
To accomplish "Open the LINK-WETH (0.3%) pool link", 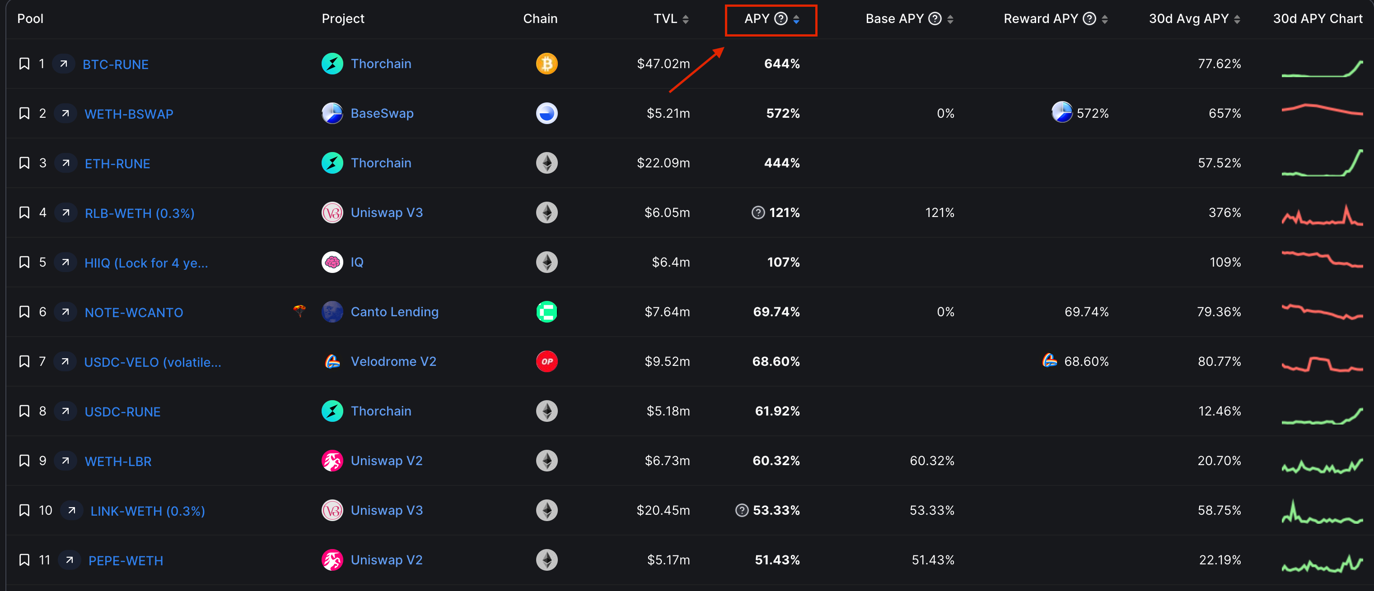I will (148, 511).
